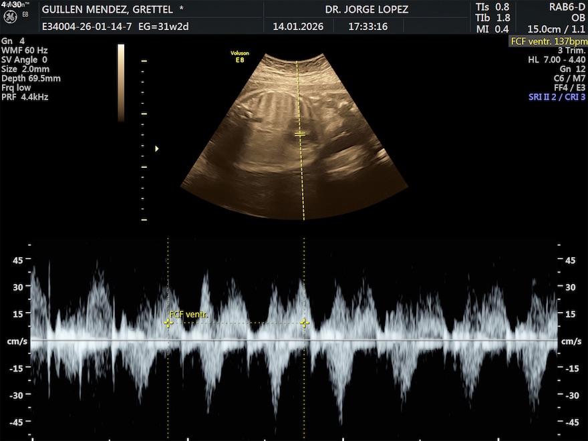This screenshot has width=588, height=441.
Task: Click the left cm/s baseline label
Action: (x=17, y=341)
